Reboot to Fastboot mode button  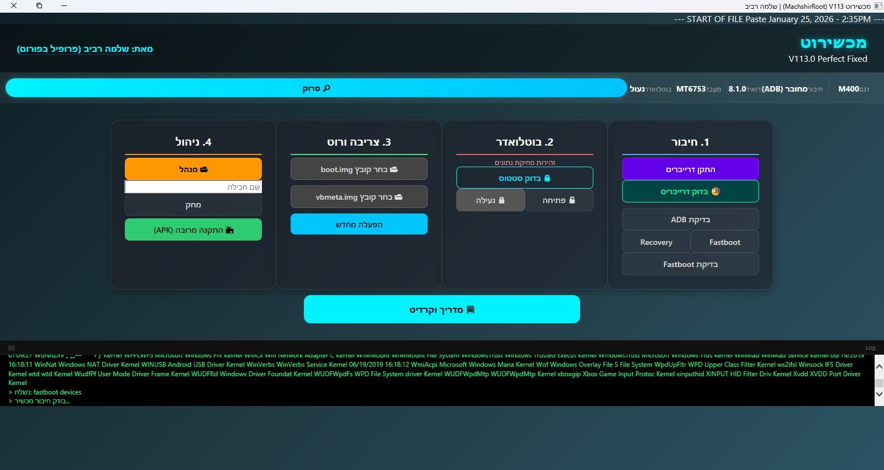[724, 242]
